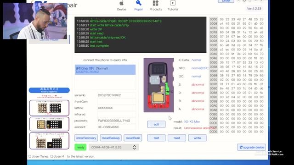
Task: Click the test button
Action: pos(156,138)
